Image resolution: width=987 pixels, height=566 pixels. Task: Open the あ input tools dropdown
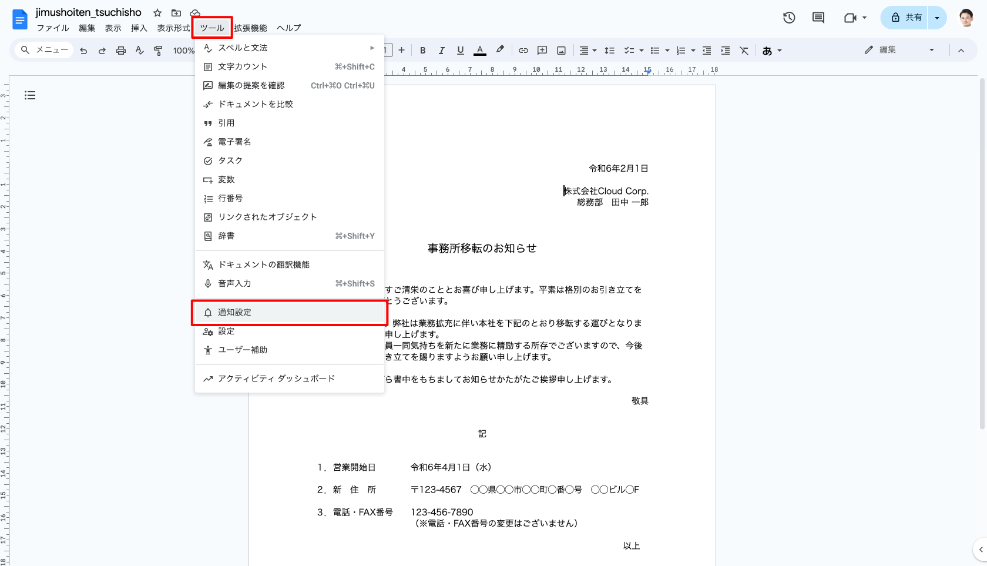pyautogui.click(x=772, y=51)
